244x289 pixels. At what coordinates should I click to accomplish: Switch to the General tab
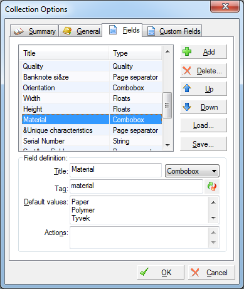[80, 31]
